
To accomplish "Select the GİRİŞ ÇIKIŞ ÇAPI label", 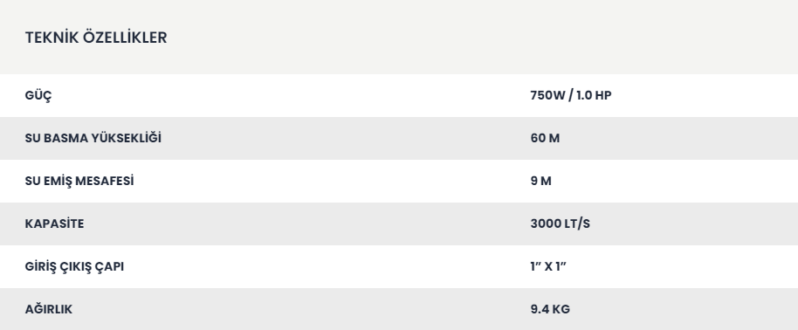I will 74,267.
